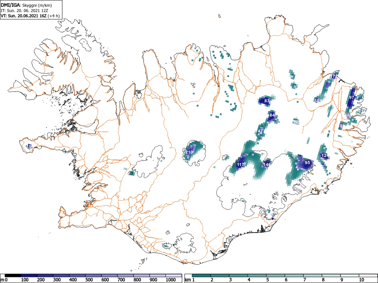This screenshot has height=283, width=378.
Task: Click the 6 label on the km legend
Action: point(286,280)
